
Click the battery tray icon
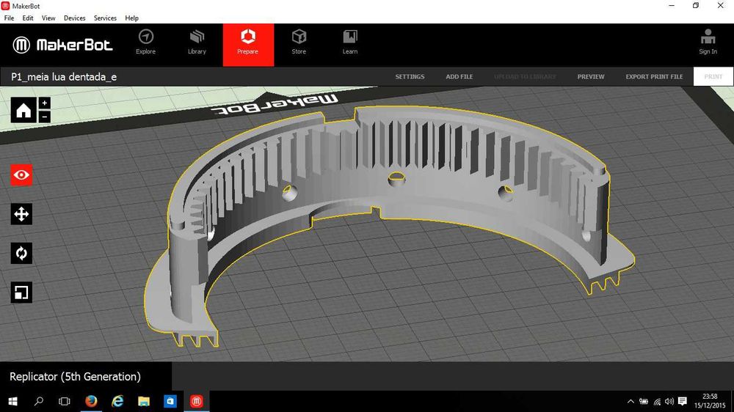pyautogui.click(x=644, y=401)
